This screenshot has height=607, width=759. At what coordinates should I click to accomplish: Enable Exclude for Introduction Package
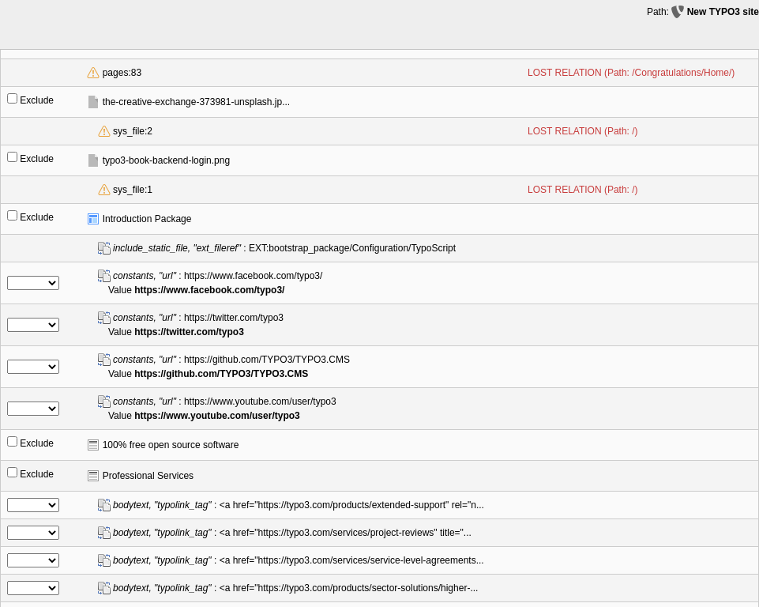(x=12, y=213)
